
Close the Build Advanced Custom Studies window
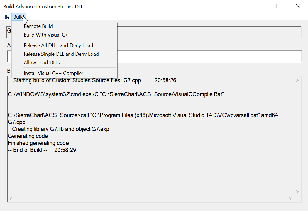click(298, 6)
